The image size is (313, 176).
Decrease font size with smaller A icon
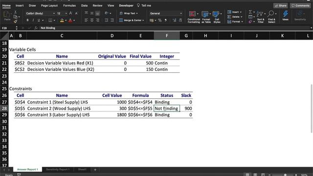point(76,13)
